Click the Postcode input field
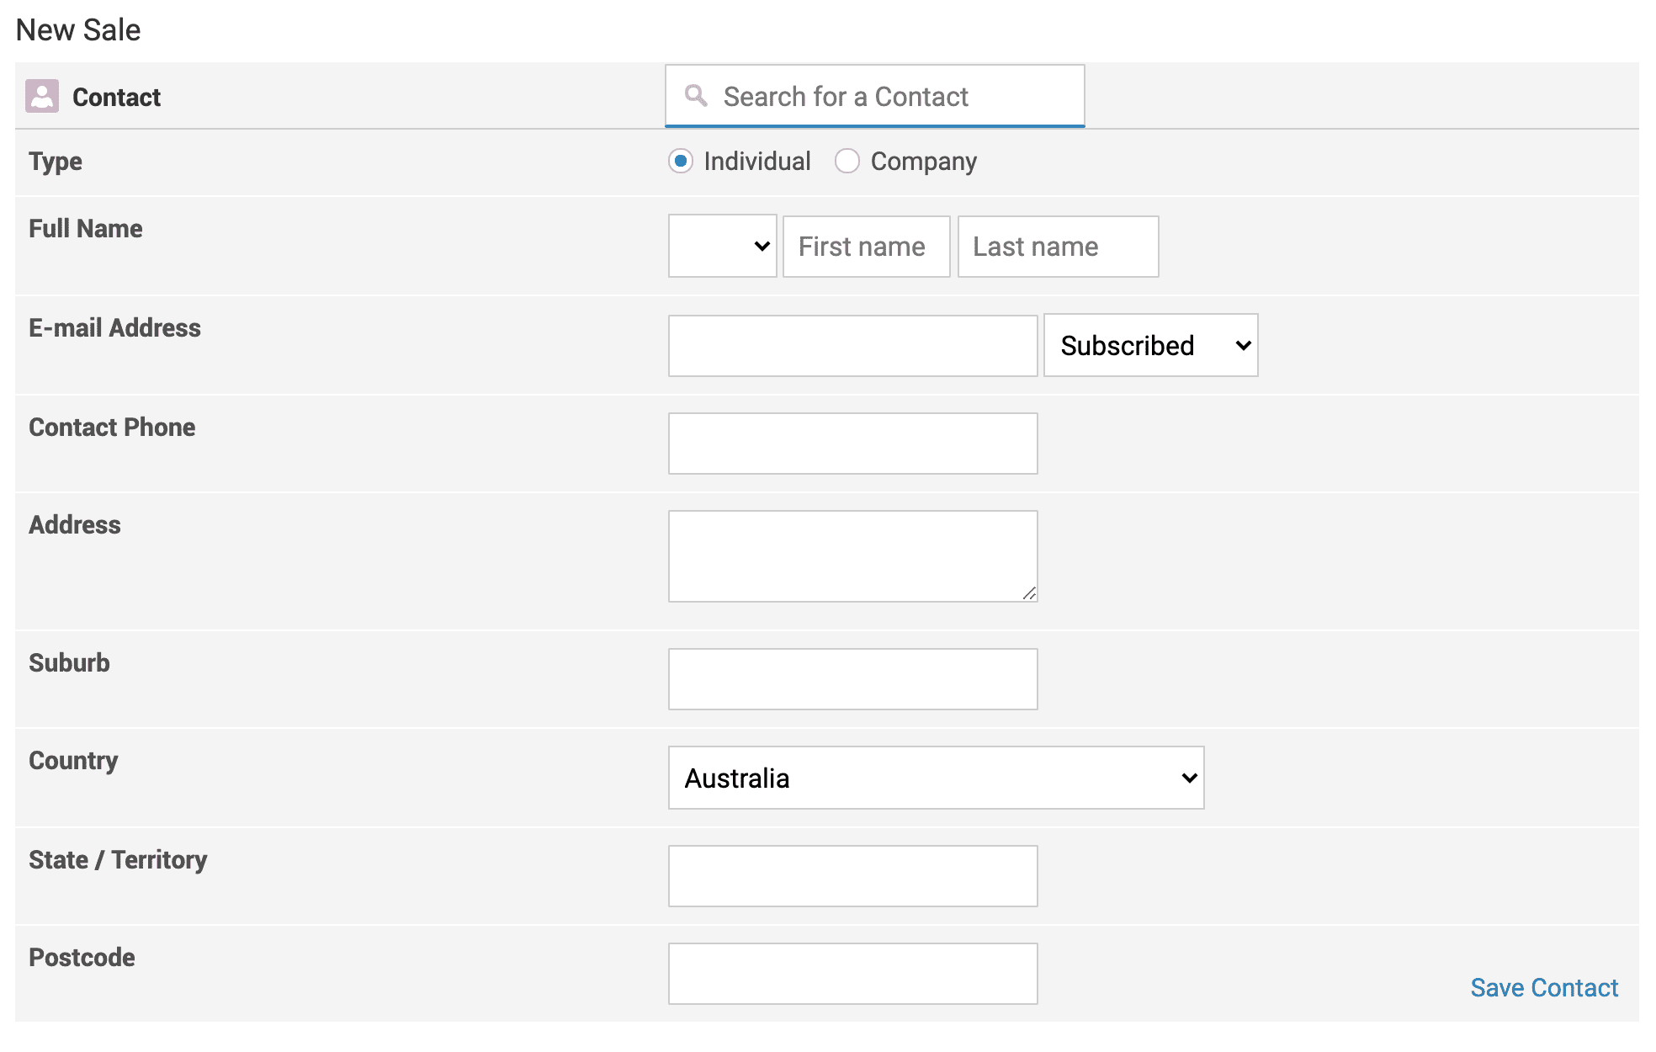This screenshot has height=1052, width=1656. pos(853,974)
